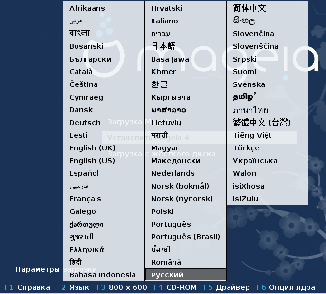Select বাংলা Bengali language entry
Viewport: 326px width, 294px height.
[x=79, y=33]
